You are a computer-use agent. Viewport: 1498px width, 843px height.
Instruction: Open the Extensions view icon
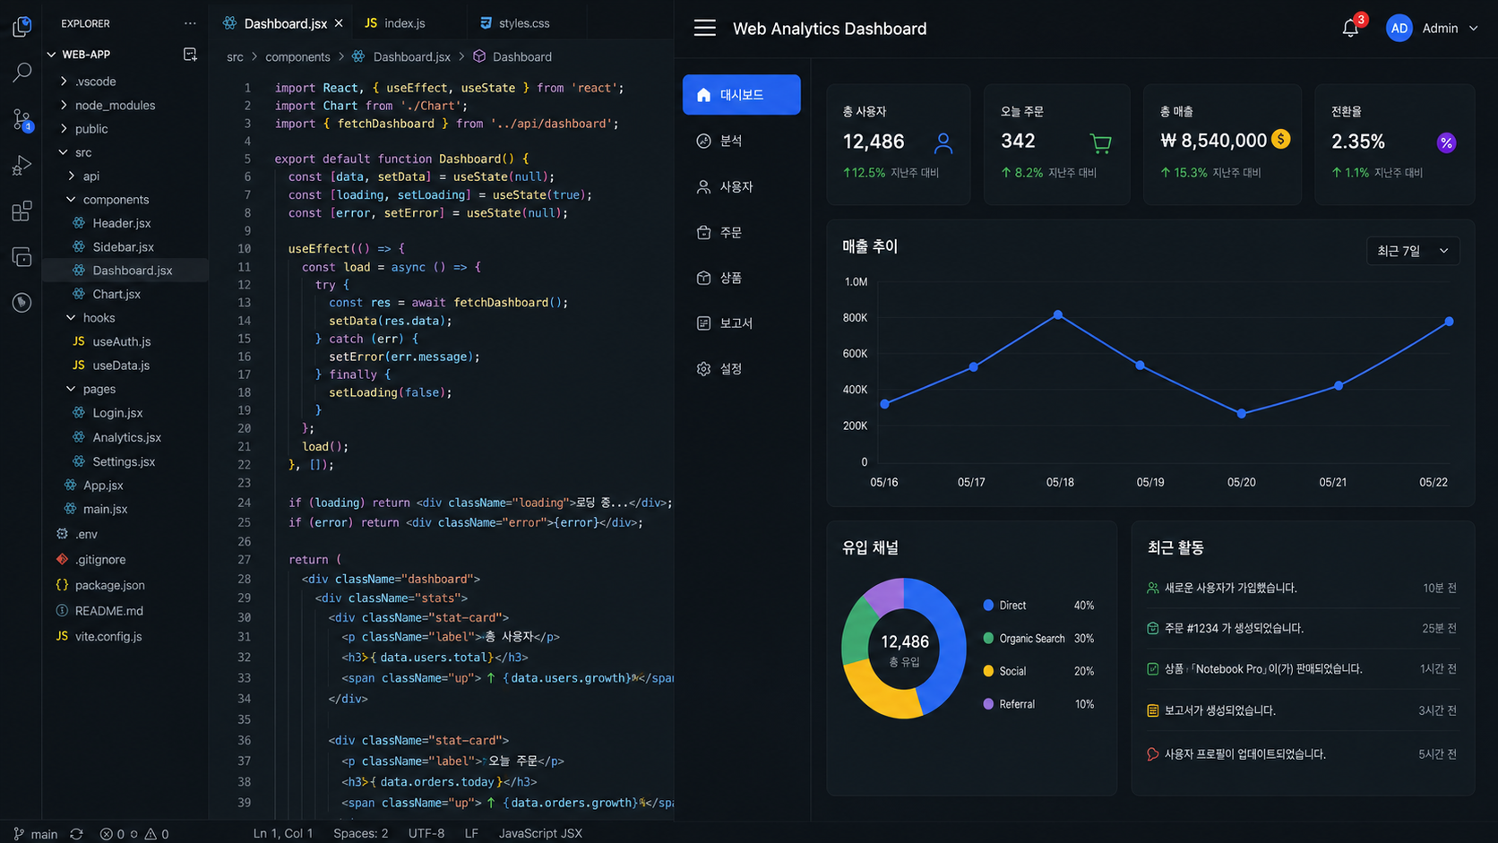pos(22,211)
